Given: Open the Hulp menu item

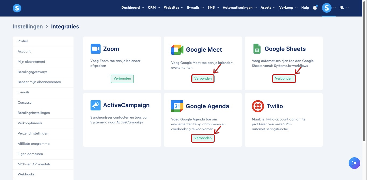Looking at the screenshot, I should tap(305, 8).
